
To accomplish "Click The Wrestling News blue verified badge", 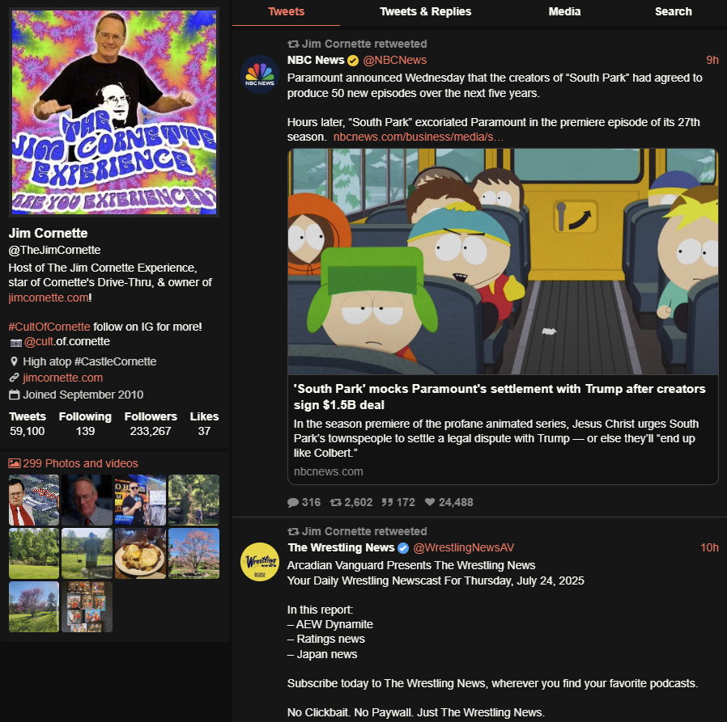I will click(403, 548).
